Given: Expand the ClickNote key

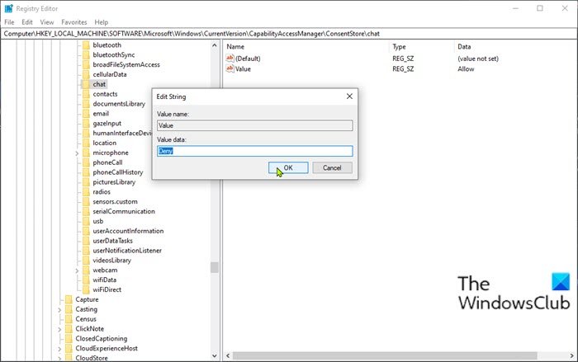Looking at the screenshot, I should click(59, 330).
